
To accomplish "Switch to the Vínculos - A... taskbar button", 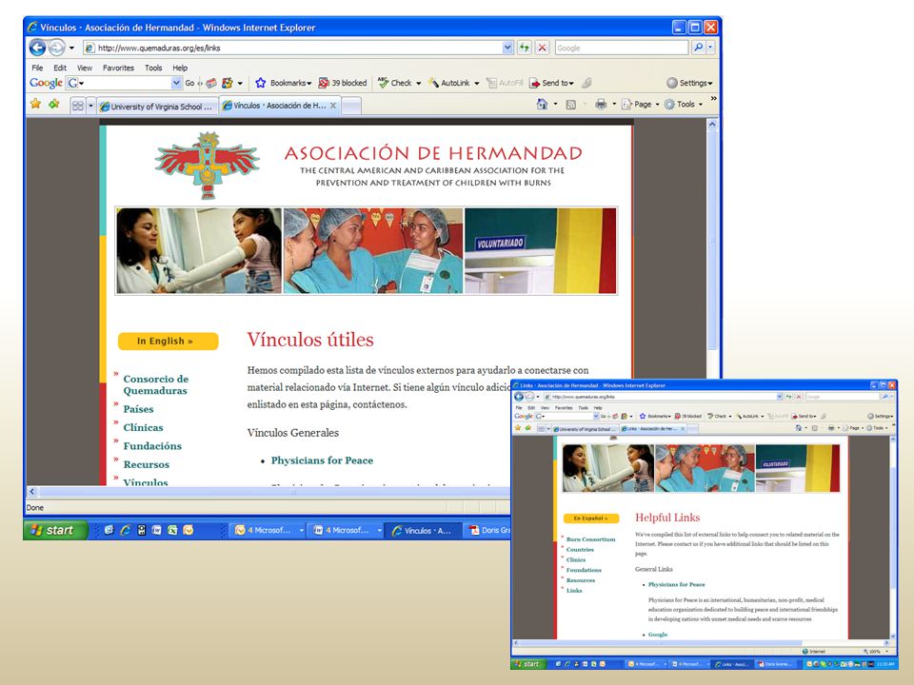I will 424,530.
